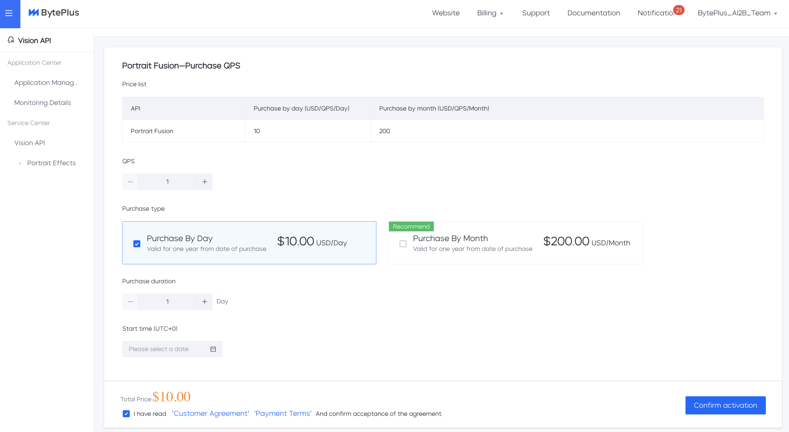The width and height of the screenshot is (789, 432).
Task: Go to Monitoring Details in sidebar
Action: point(43,103)
